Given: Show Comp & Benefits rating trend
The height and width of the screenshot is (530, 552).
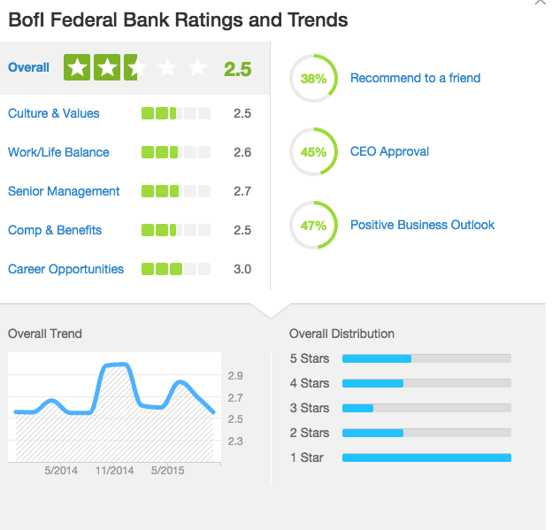Looking at the screenshot, I should [55, 230].
